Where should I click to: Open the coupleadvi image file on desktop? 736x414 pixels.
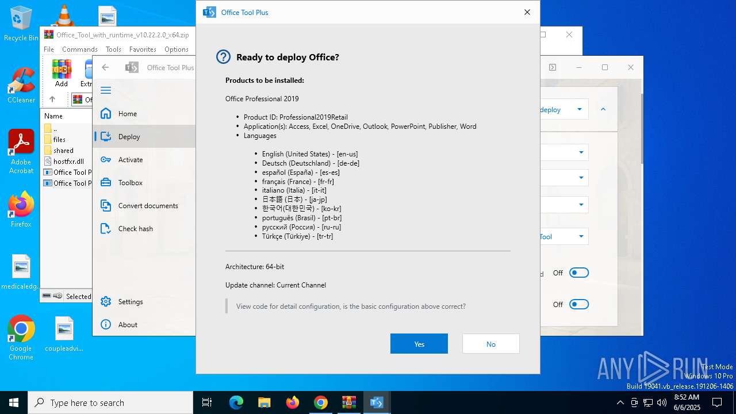click(64, 334)
